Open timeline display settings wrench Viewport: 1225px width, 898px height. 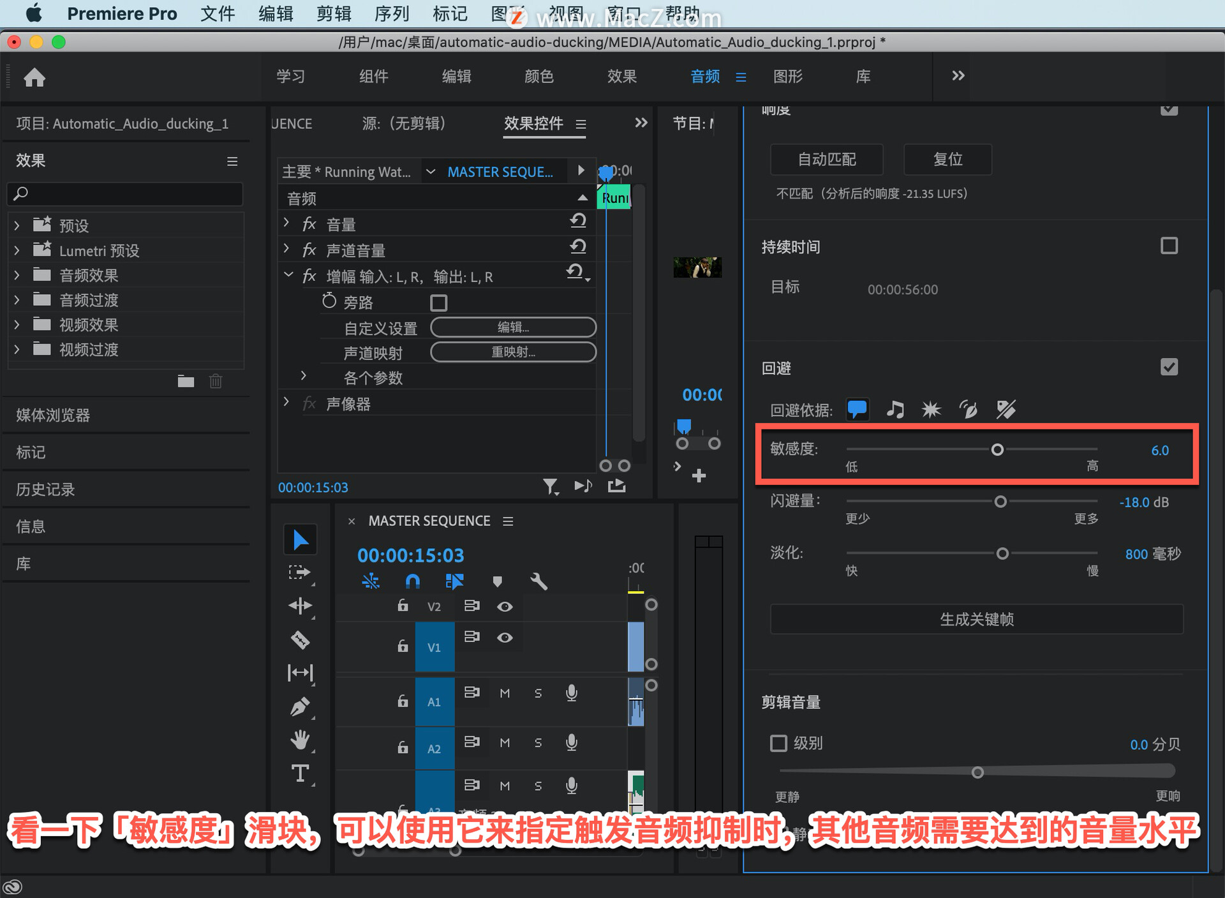point(538,581)
